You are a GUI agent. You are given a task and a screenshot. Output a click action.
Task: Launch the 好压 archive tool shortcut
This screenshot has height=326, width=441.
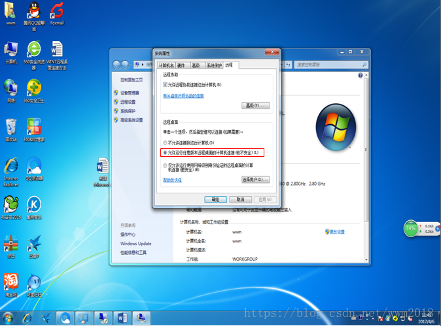[10, 246]
